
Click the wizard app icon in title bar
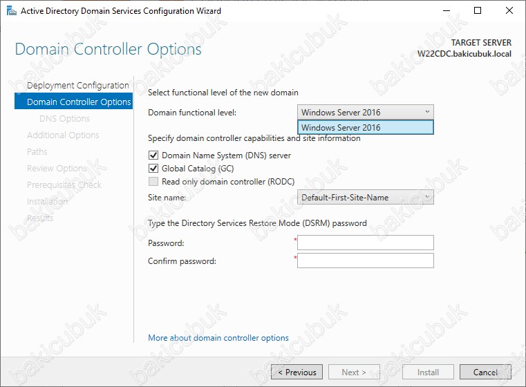pos(12,11)
